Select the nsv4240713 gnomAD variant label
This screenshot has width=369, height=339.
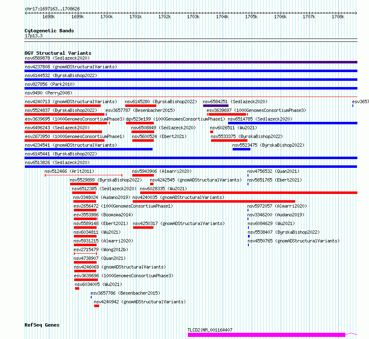[x=71, y=102]
